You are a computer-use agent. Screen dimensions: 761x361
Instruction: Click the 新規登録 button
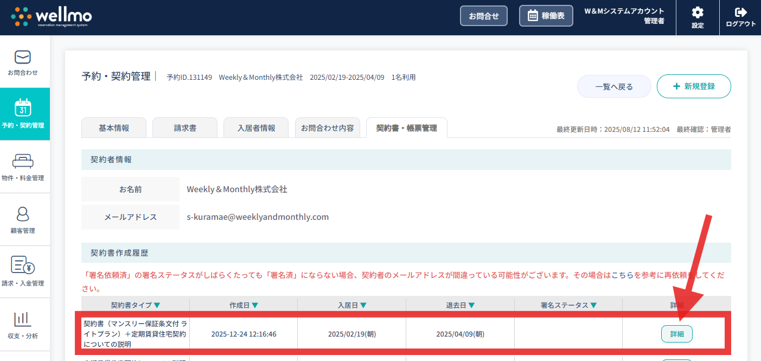[694, 86]
